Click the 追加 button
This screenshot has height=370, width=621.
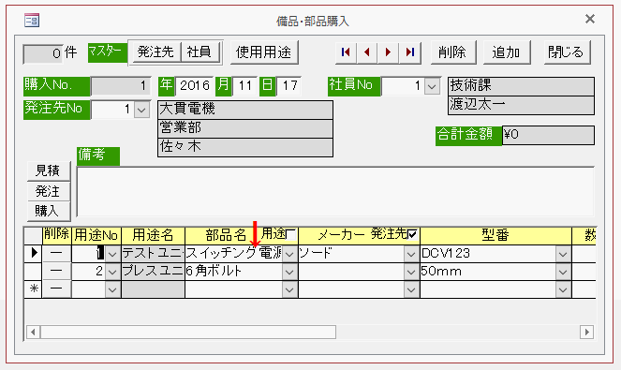click(506, 52)
